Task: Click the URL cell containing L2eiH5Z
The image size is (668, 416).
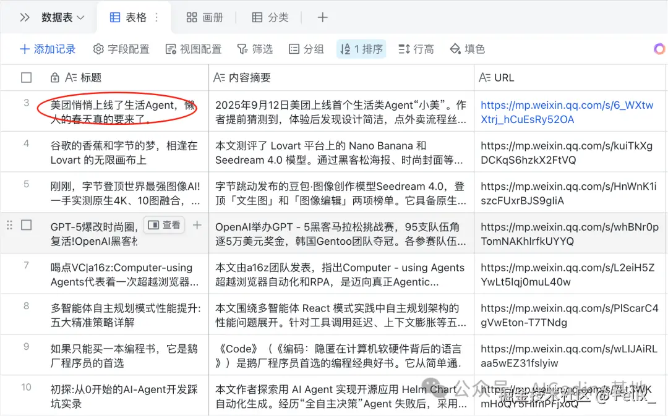Action: pyautogui.click(x=570, y=274)
